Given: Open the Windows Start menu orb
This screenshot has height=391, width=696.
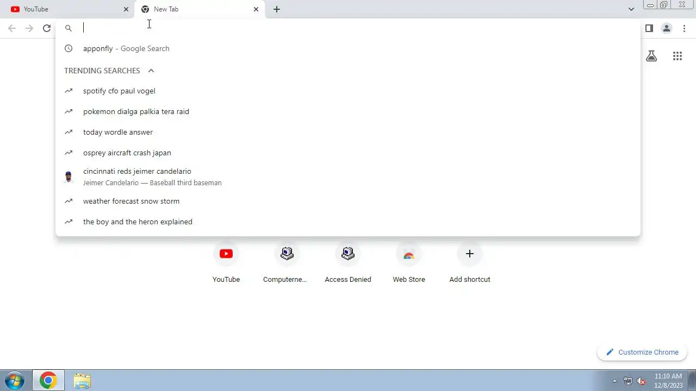Looking at the screenshot, I should [x=14, y=381].
